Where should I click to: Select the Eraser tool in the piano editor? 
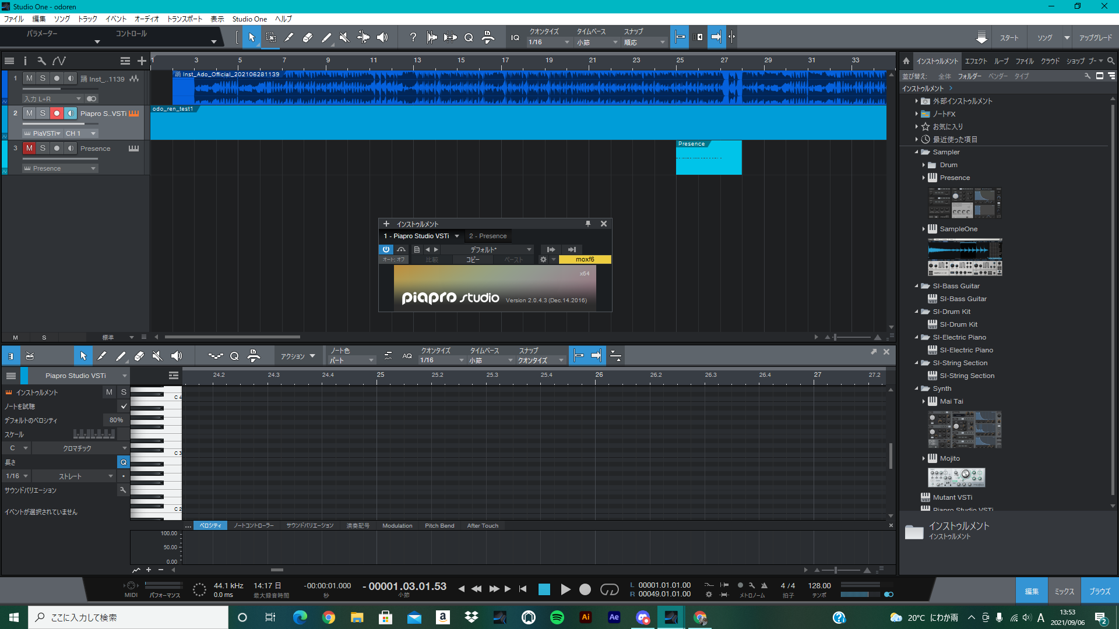click(x=139, y=356)
